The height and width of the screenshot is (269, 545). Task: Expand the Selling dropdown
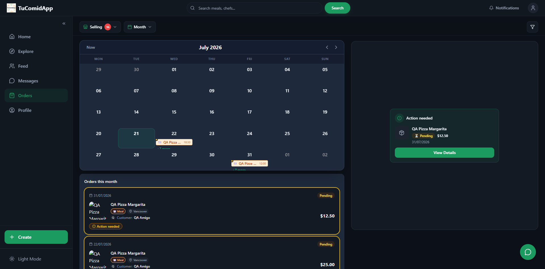[100, 27]
